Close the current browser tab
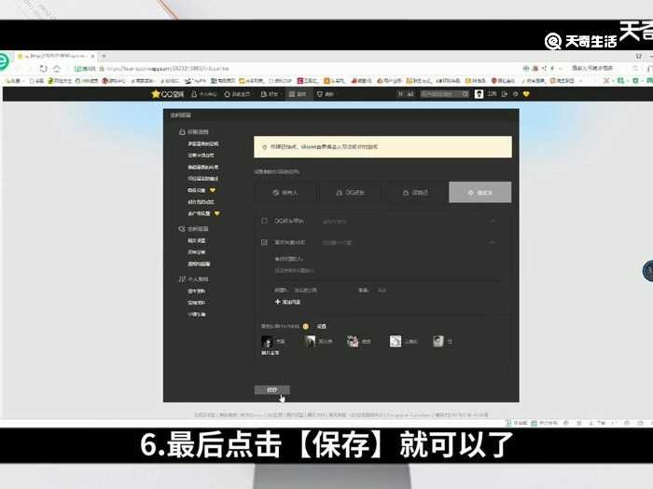 tap(93, 56)
